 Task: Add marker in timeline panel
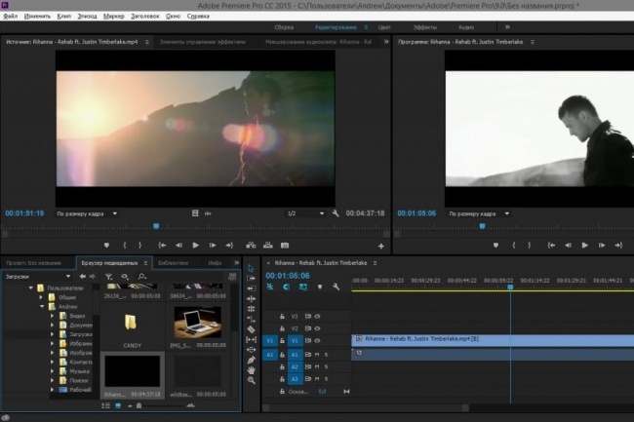[x=320, y=287]
